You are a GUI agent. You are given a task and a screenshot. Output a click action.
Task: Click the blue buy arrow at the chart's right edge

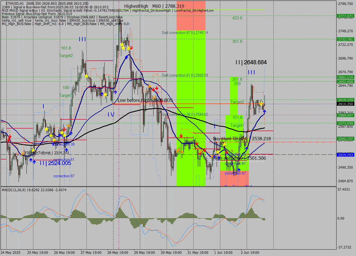[x=264, y=112]
